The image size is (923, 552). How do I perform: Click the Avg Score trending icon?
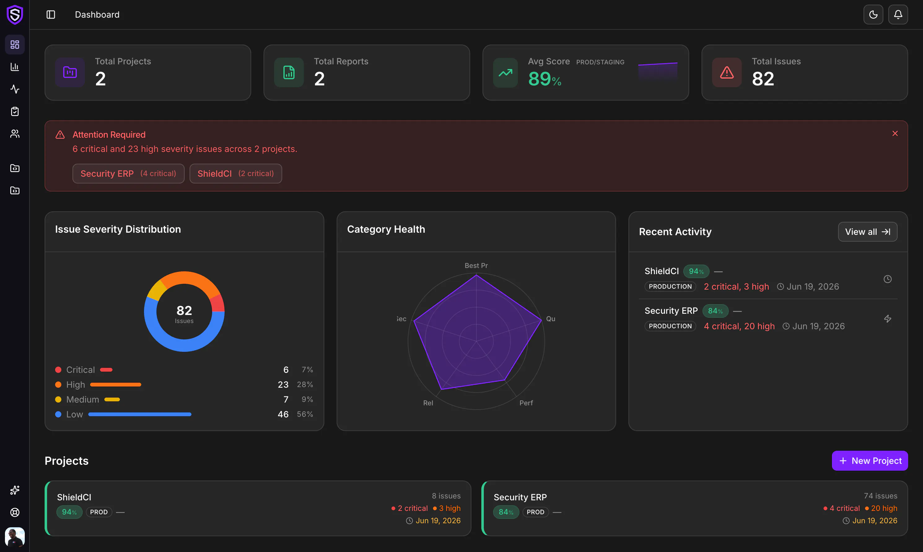505,72
